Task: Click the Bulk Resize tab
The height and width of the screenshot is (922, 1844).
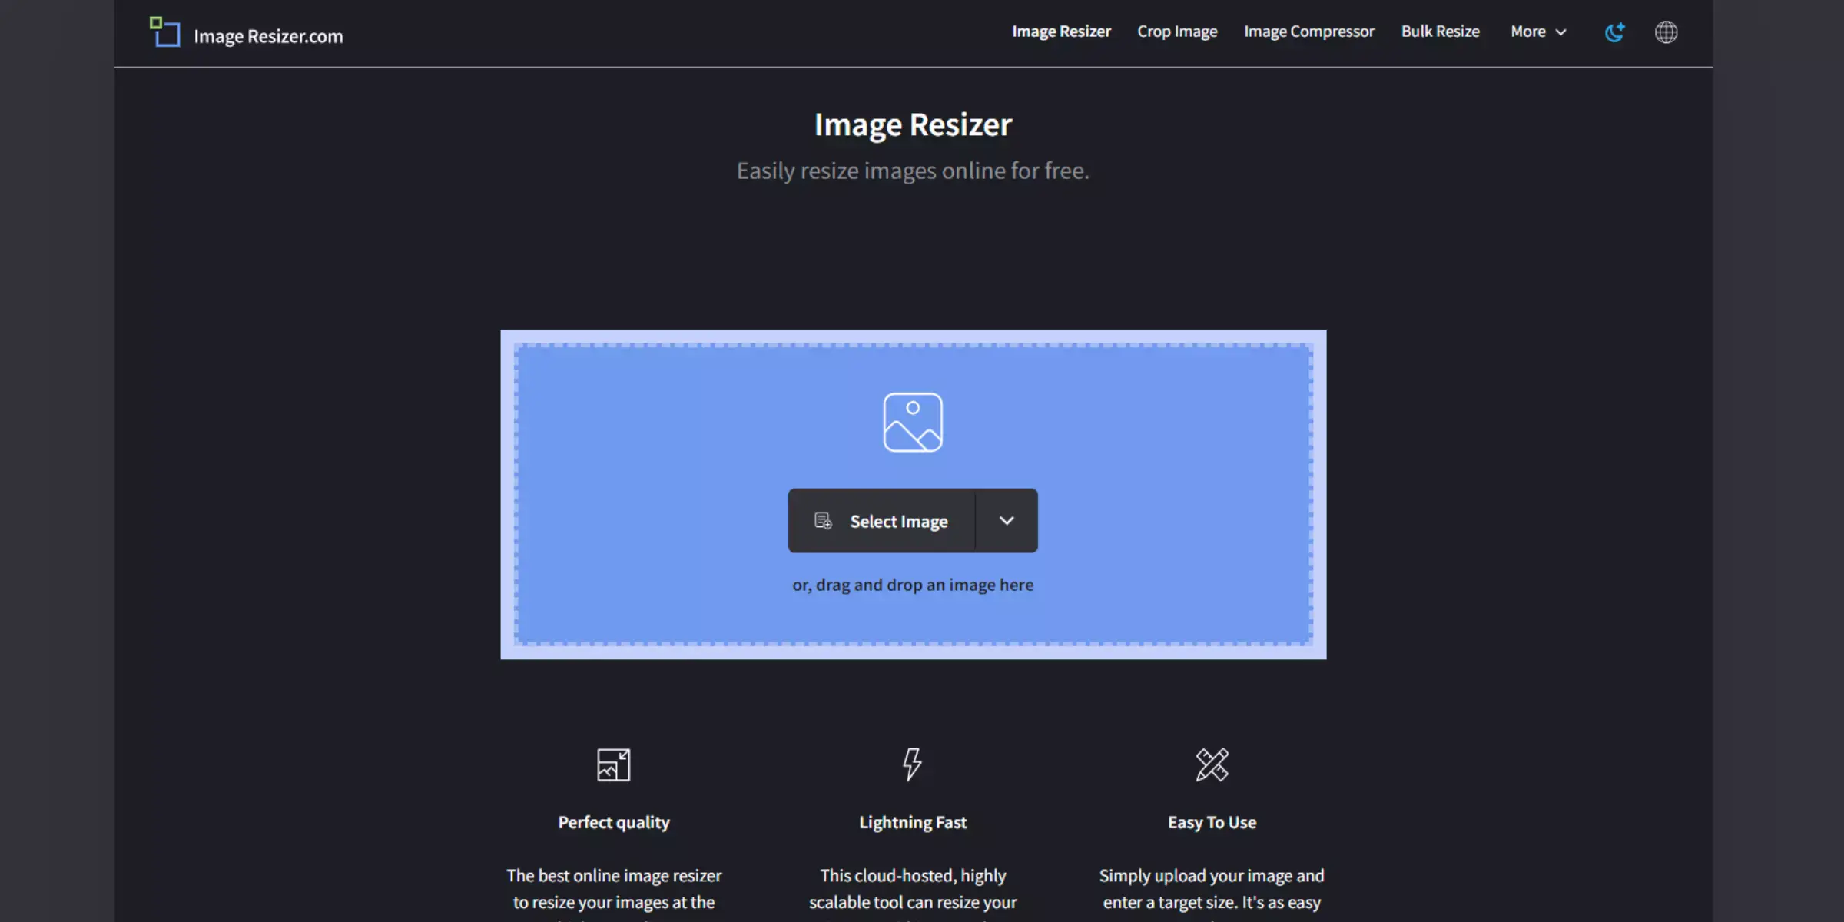Action: pyautogui.click(x=1439, y=32)
